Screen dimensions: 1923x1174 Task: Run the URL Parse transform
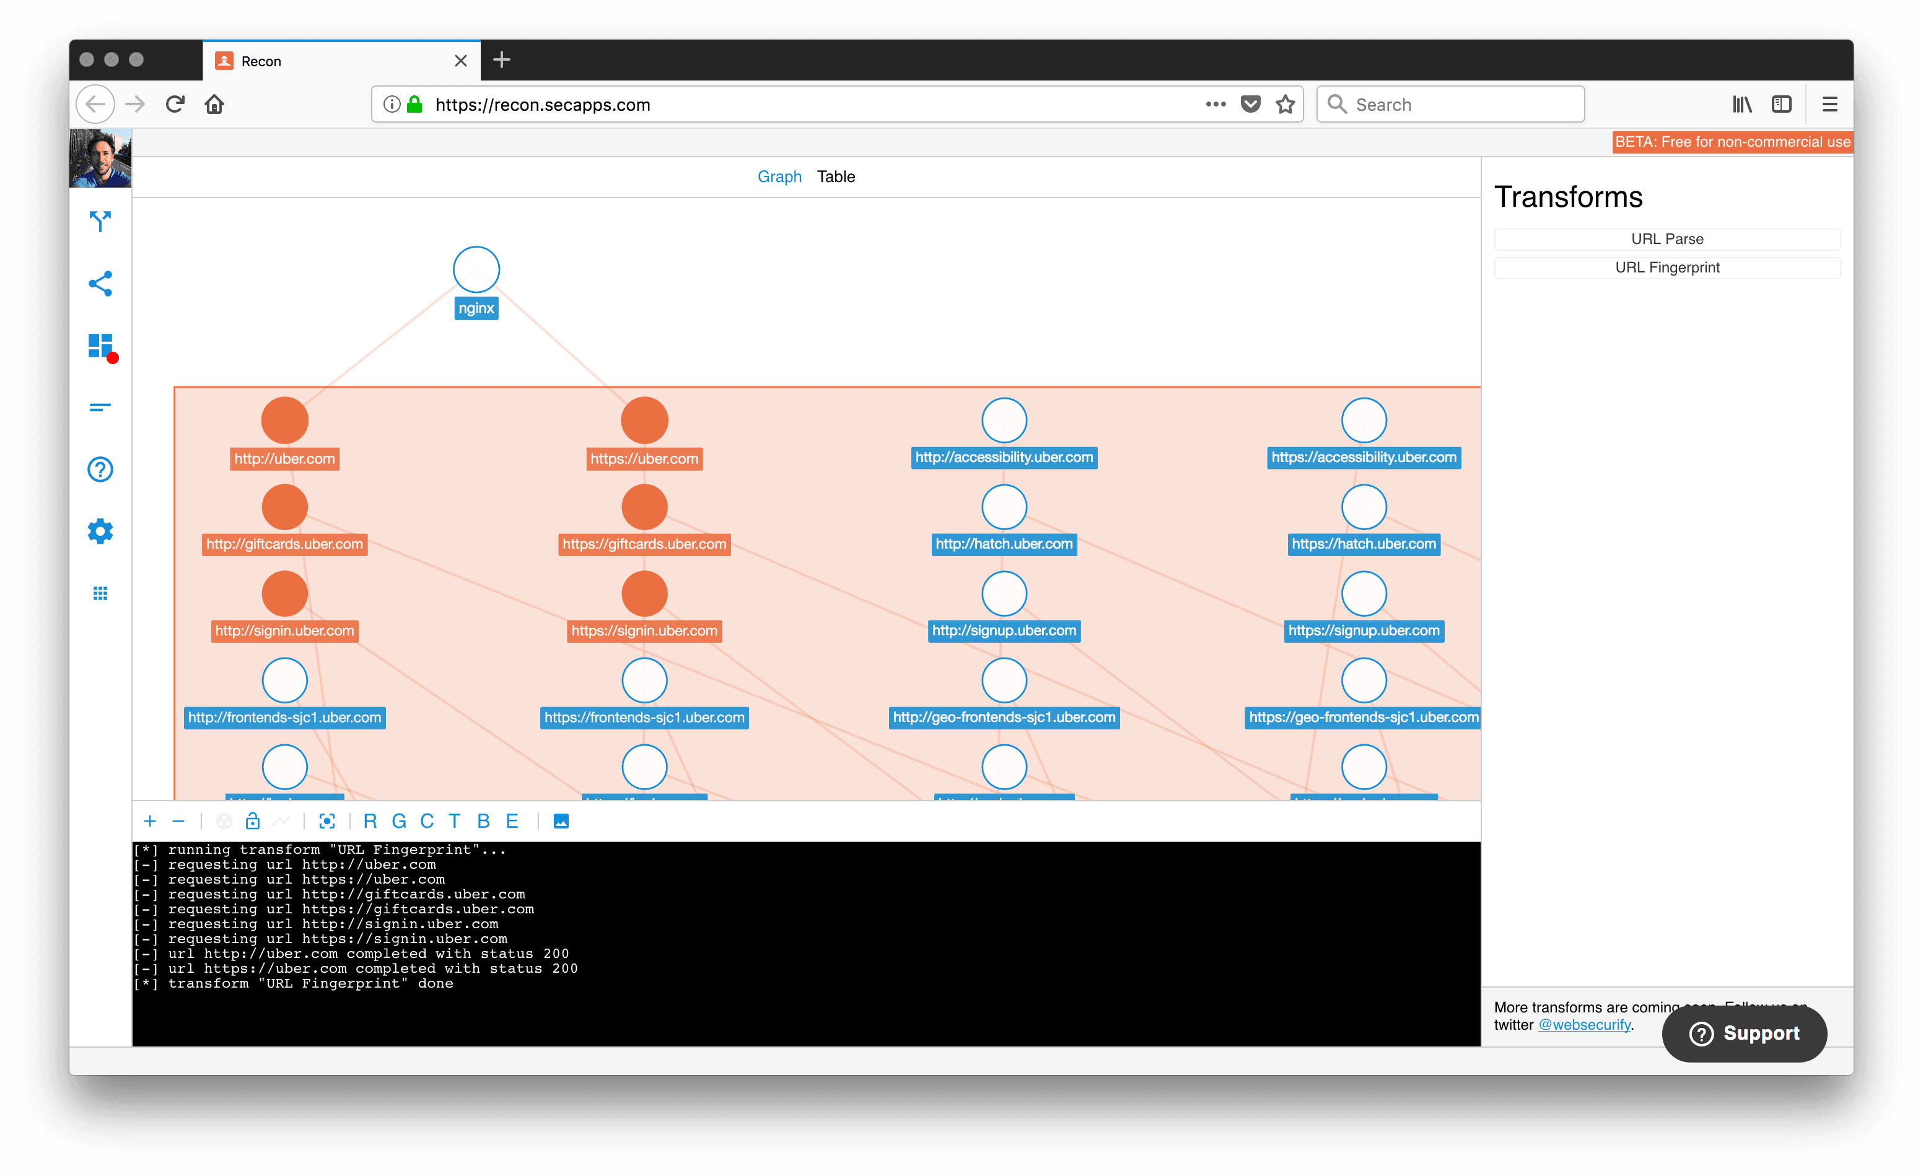tap(1667, 238)
